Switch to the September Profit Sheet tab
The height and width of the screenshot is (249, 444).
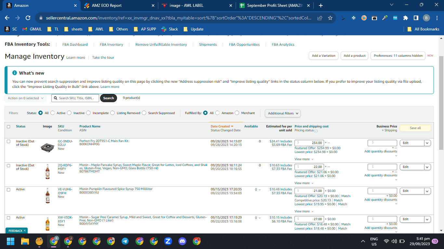(x=275, y=6)
